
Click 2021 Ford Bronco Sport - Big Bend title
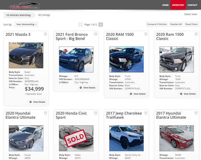72,36
